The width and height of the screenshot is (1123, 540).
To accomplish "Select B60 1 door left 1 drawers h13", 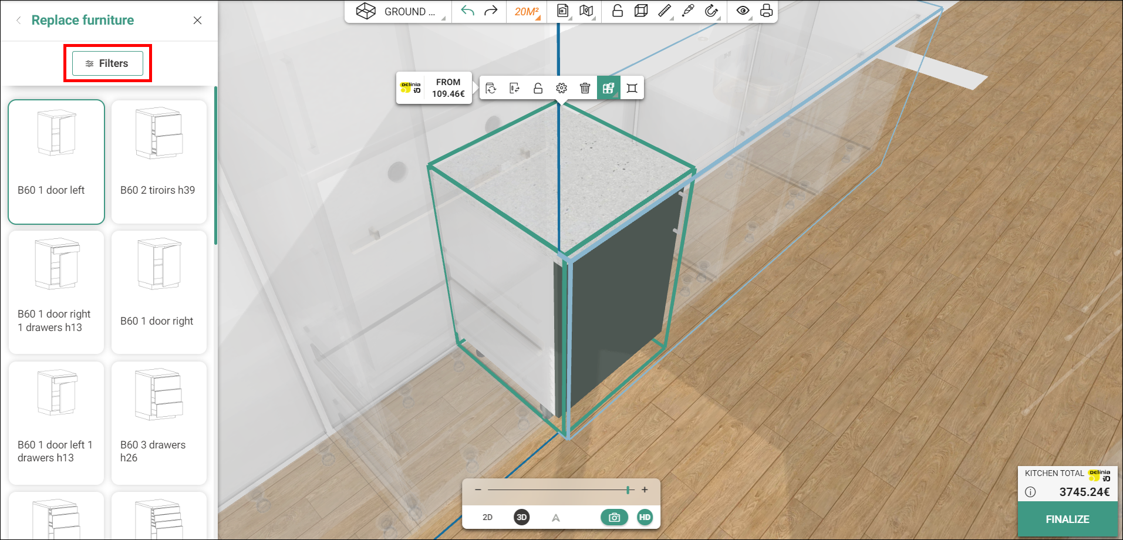I will tap(56, 423).
